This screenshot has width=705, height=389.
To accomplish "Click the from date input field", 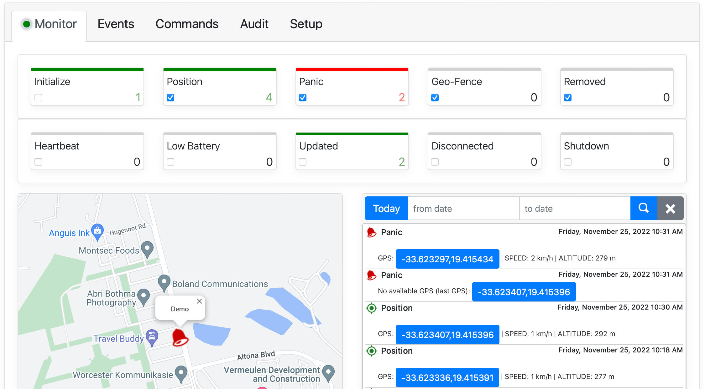I will click(463, 208).
